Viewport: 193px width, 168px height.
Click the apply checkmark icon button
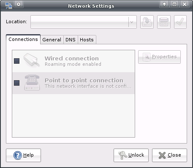point(180,22)
